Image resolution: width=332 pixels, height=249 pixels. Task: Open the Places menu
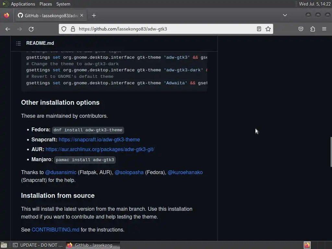(45, 4)
